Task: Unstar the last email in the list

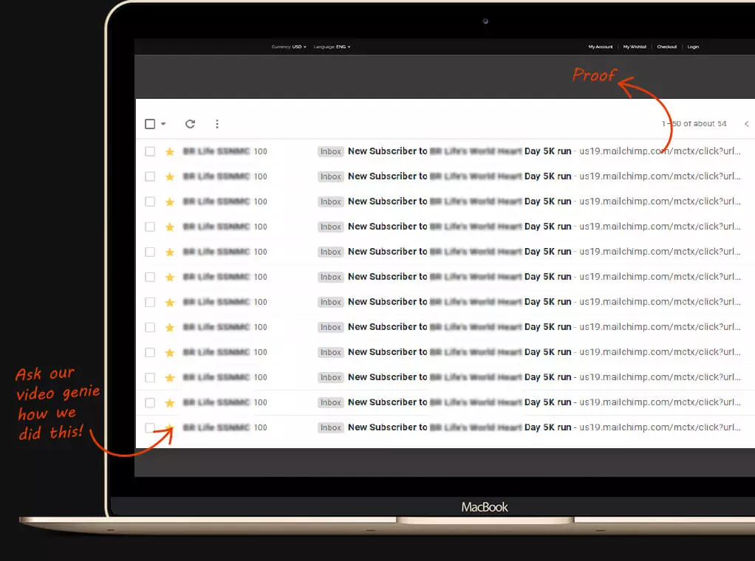Action: (169, 427)
